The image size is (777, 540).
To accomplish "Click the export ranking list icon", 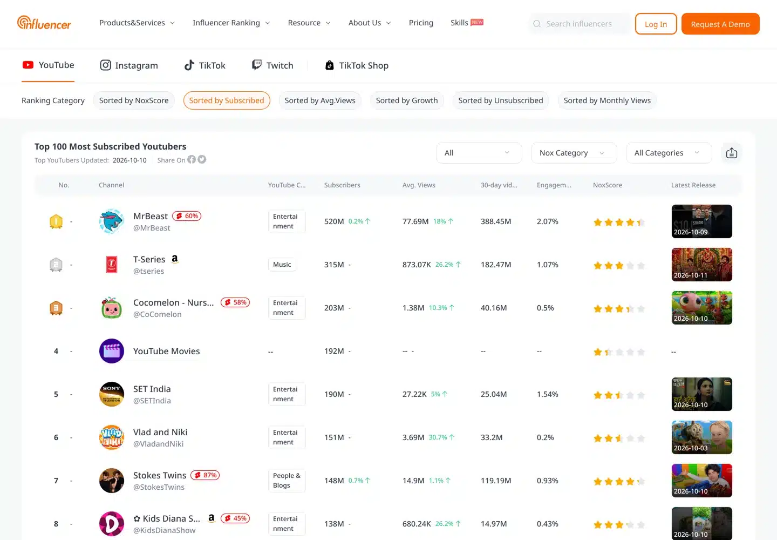I will 732,153.
